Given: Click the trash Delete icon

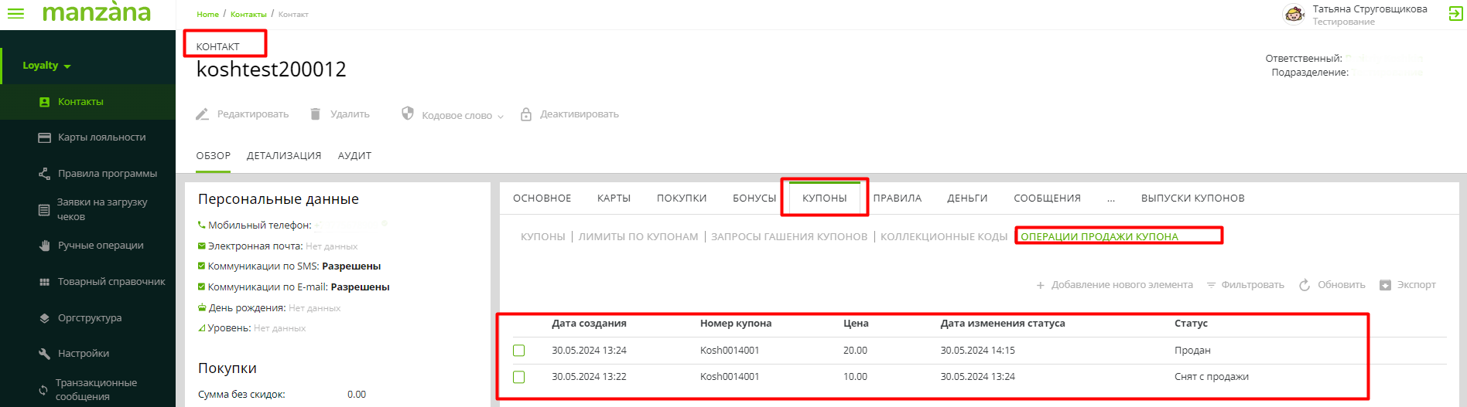Looking at the screenshot, I should pos(315,114).
